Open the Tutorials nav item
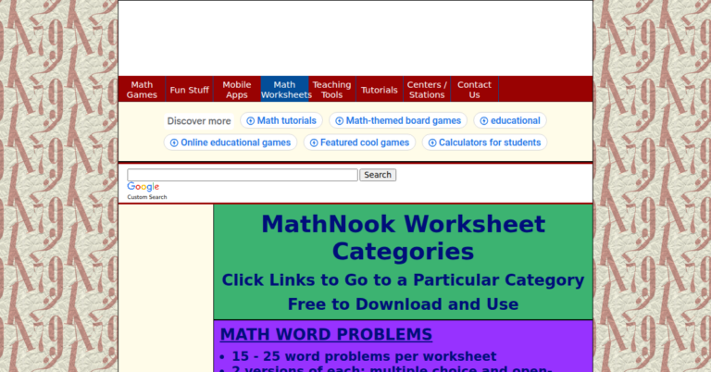 379,89
